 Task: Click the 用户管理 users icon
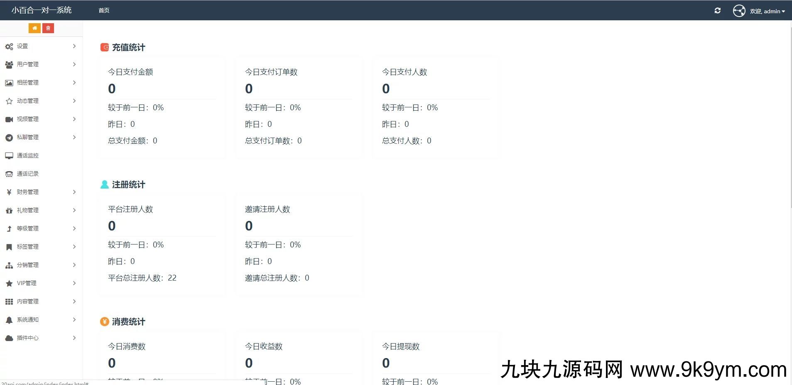(x=9, y=64)
